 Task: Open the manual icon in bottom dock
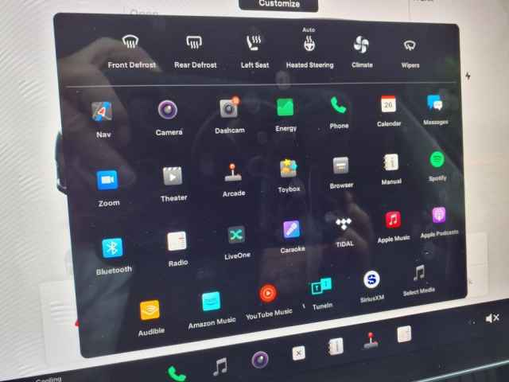pyautogui.click(x=336, y=347)
